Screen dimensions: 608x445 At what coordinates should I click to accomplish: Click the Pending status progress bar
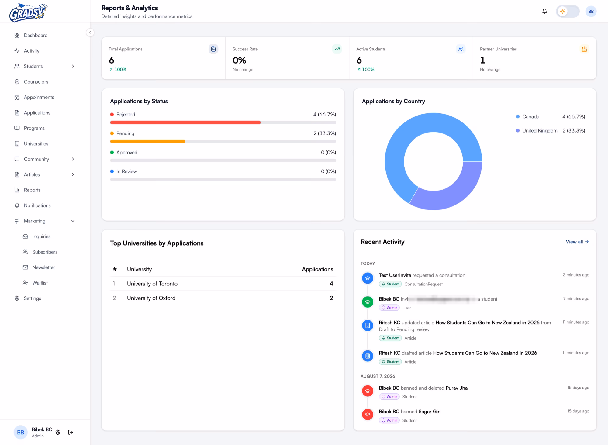tap(223, 142)
